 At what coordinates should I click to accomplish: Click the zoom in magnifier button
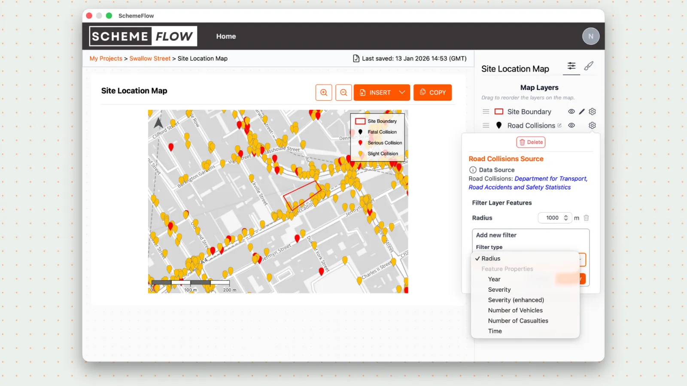pyautogui.click(x=324, y=93)
